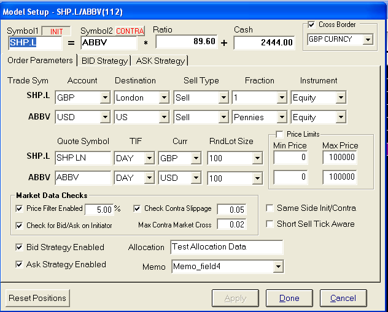This screenshot has height=312, width=388.
Task: Toggle Ask Strategy Enabled checkbox
Action: click(x=19, y=264)
